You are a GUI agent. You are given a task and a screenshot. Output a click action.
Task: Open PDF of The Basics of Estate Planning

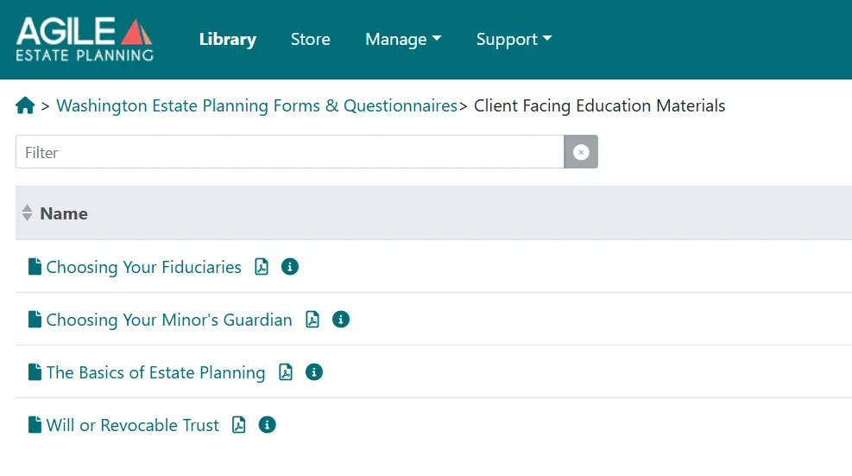coord(286,372)
